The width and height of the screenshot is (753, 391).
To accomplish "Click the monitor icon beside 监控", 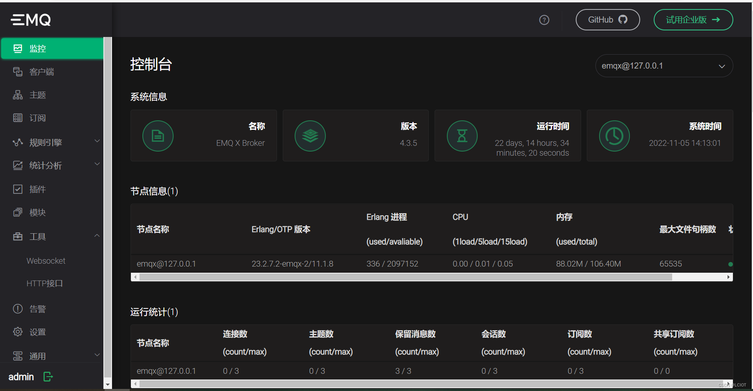I will pos(18,48).
